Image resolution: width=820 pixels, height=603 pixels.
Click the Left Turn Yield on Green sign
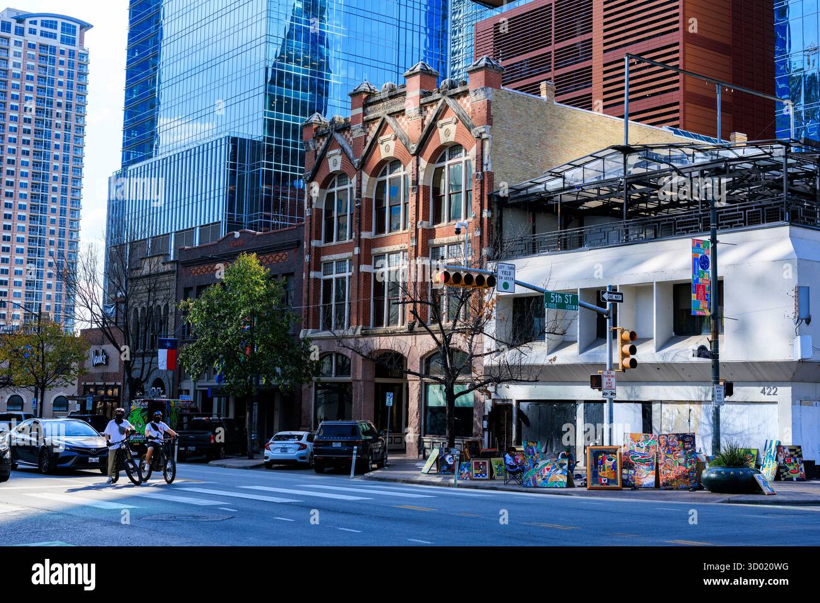click(x=506, y=278)
